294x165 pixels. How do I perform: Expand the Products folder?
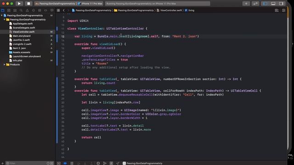pos(5,65)
